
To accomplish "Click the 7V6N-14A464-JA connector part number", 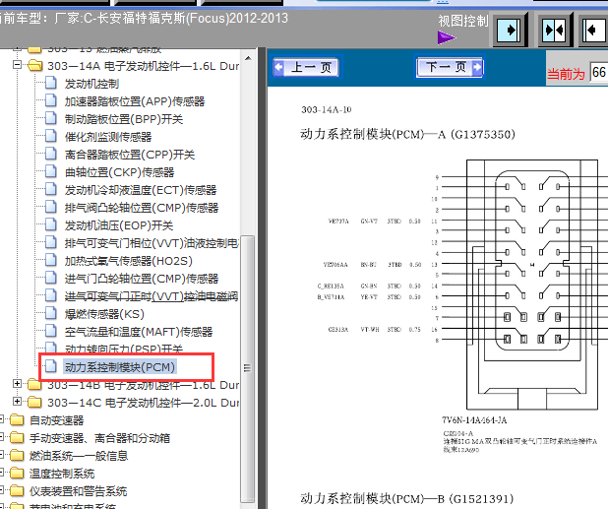I will coord(474,420).
